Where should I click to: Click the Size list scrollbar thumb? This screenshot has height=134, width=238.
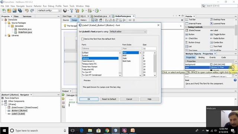tap(155, 63)
